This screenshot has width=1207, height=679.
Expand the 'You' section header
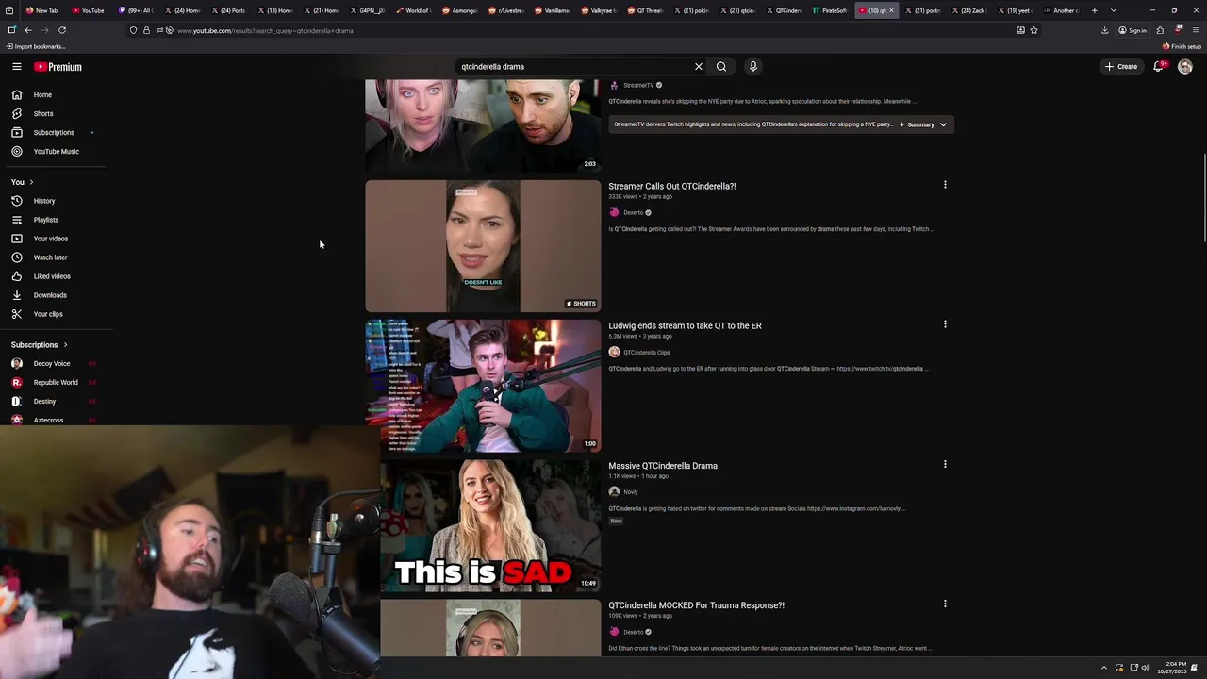tap(23, 182)
